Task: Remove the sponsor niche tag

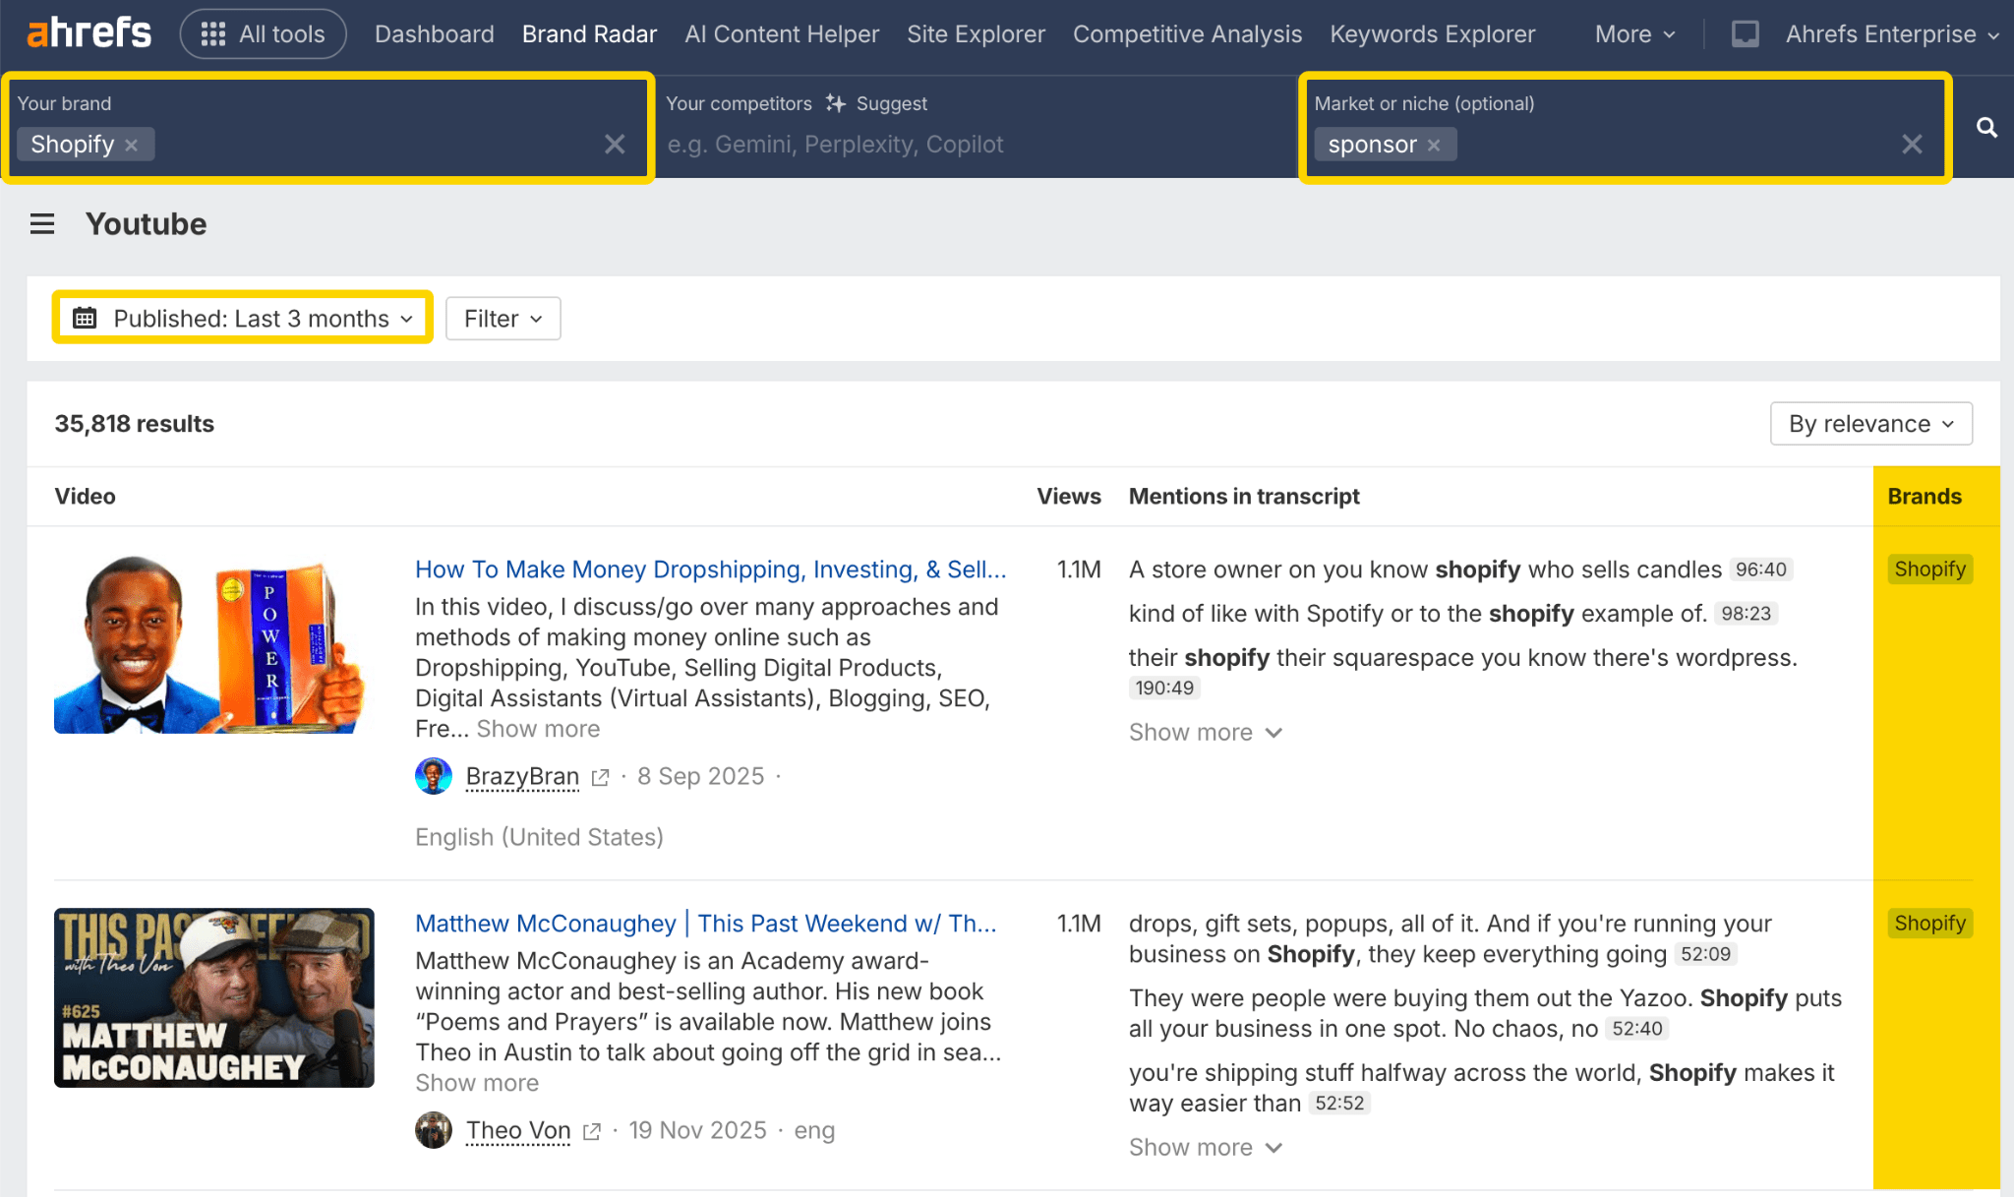Action: [1434, 145]
